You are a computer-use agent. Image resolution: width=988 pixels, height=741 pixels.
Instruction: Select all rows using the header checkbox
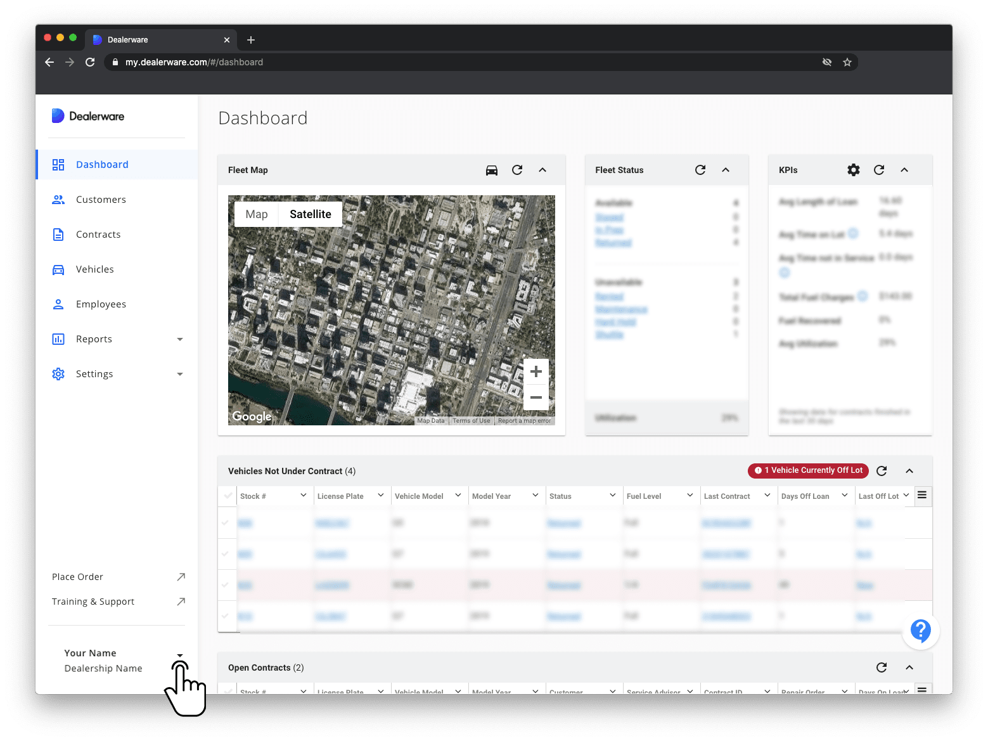[227, 496]
